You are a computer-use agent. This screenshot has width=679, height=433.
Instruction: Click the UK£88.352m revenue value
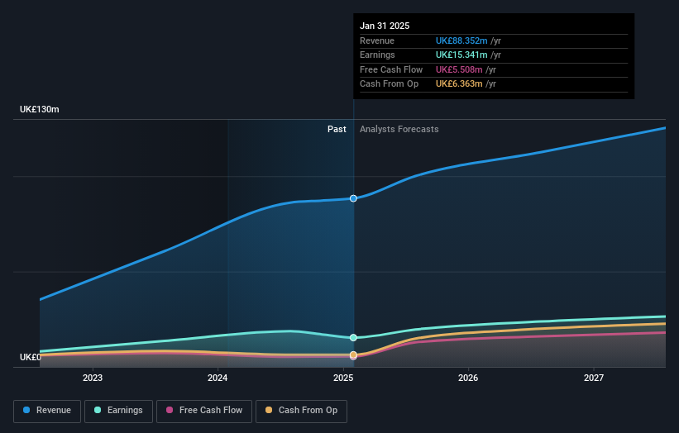(x=461, y=40)
